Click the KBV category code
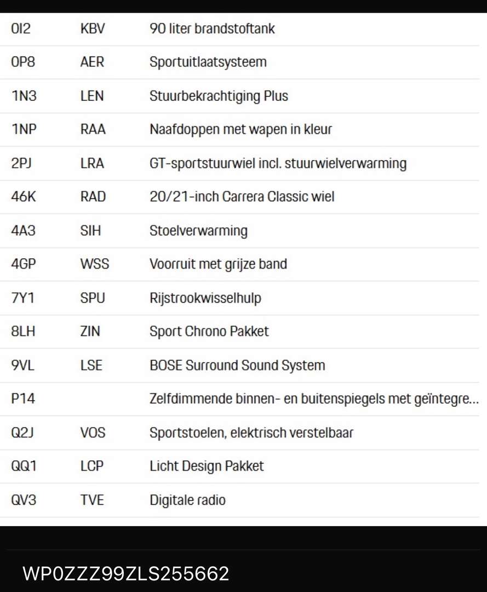The height and width of the screenshot is (592, 487). pyautogui.click(x=92, y=29)
